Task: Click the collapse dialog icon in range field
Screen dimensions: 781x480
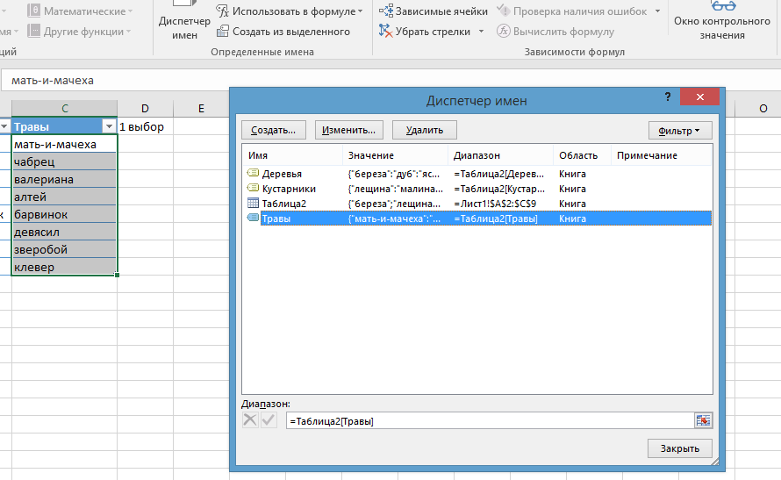Action: click(703, 420)
